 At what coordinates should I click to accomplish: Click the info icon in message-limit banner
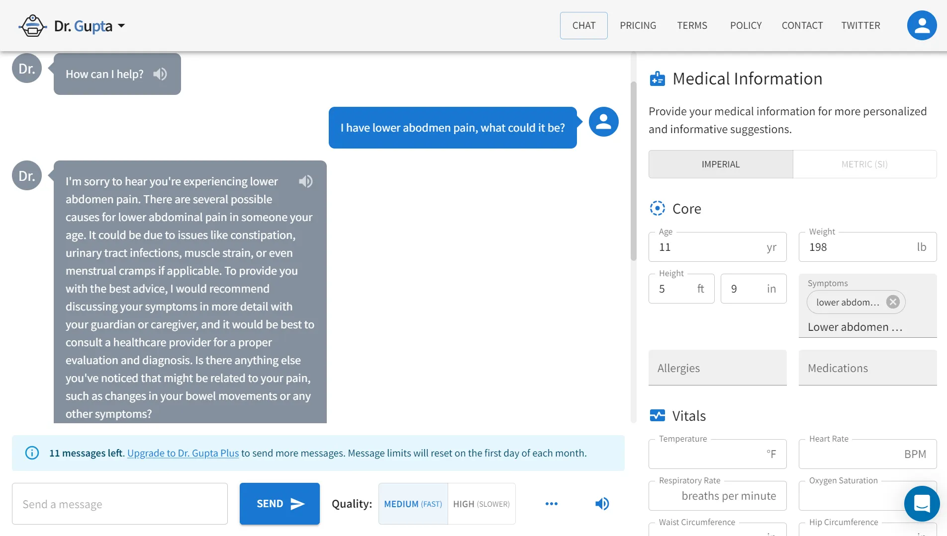tap(32, 453)
